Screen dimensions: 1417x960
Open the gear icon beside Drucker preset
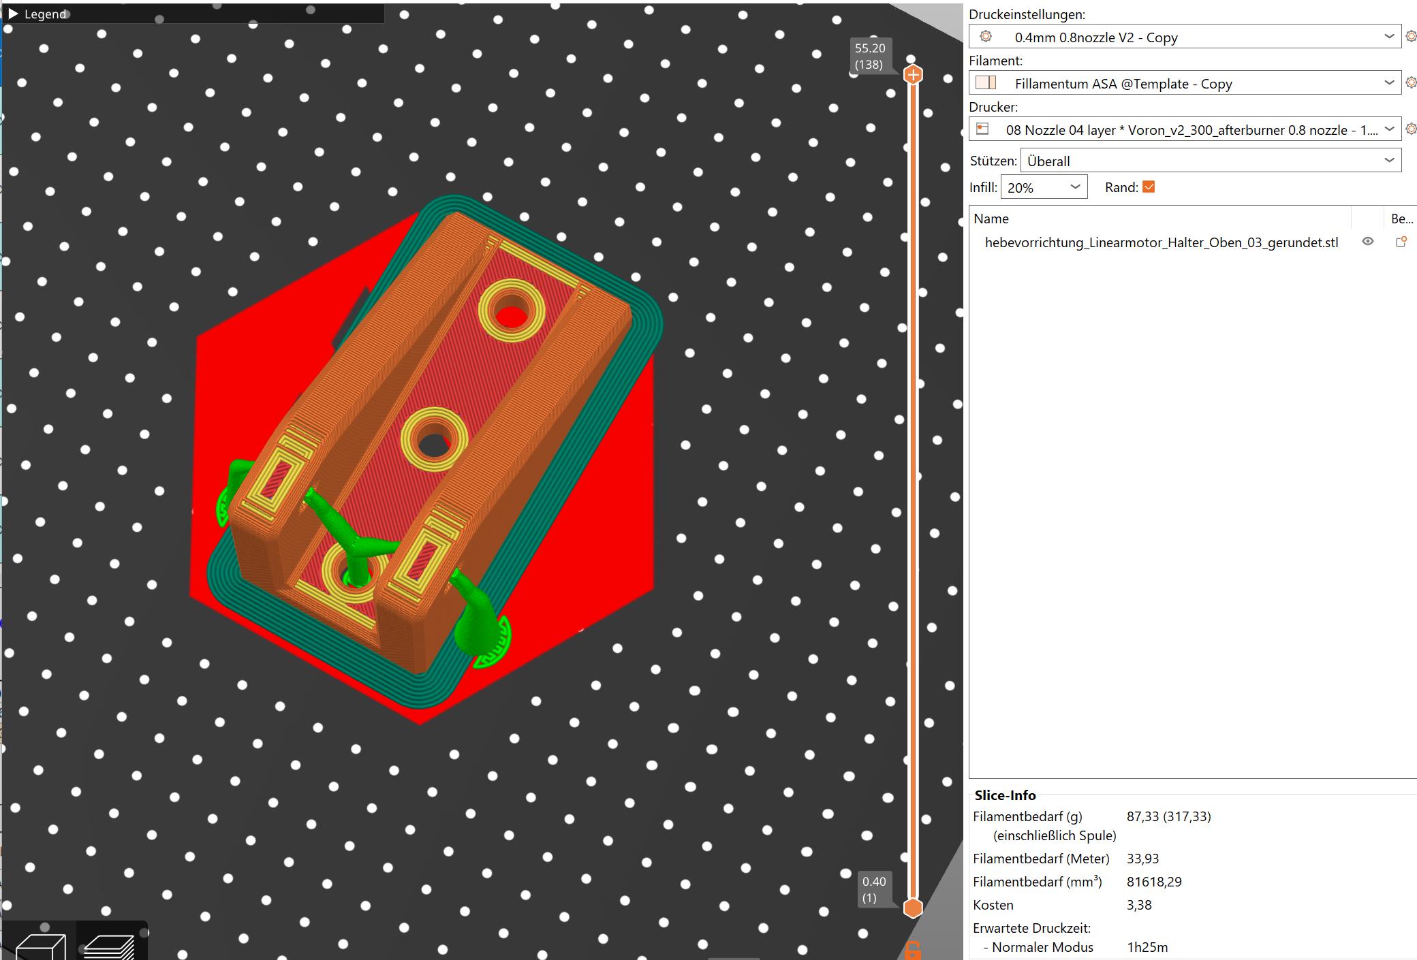coord(1410,129)
